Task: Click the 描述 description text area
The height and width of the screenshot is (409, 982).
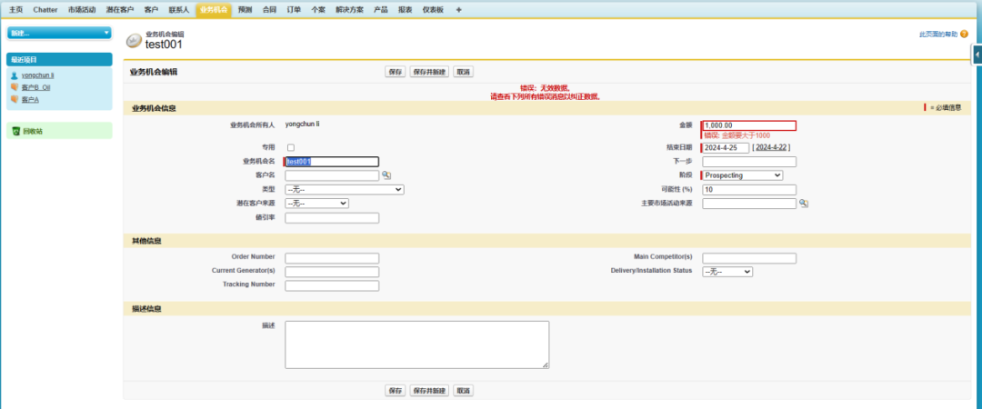Action: 417,344
